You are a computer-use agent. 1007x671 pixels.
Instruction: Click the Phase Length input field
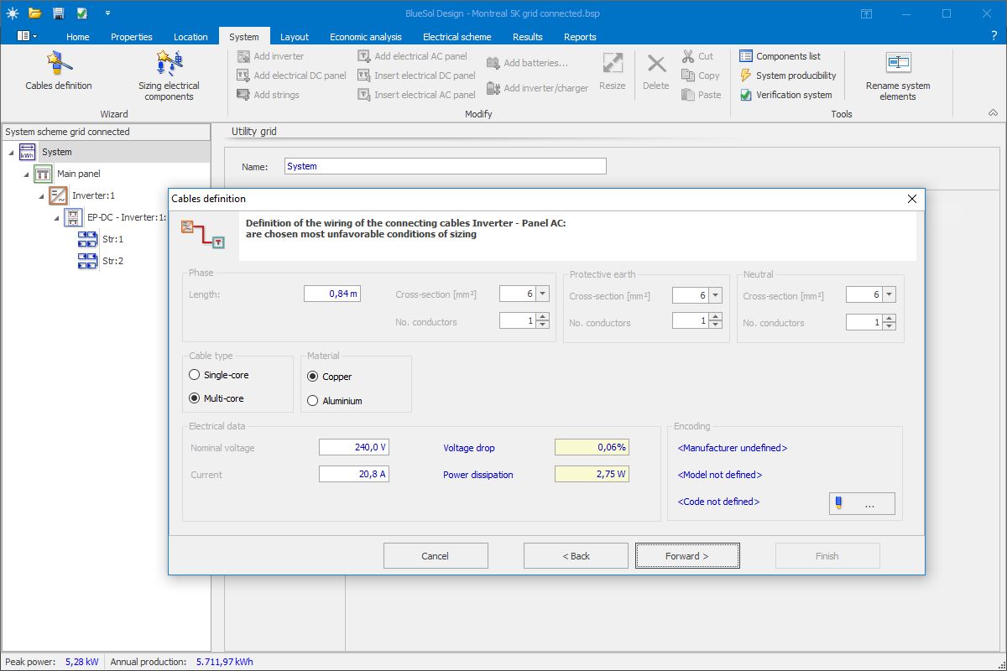[332, 293]
